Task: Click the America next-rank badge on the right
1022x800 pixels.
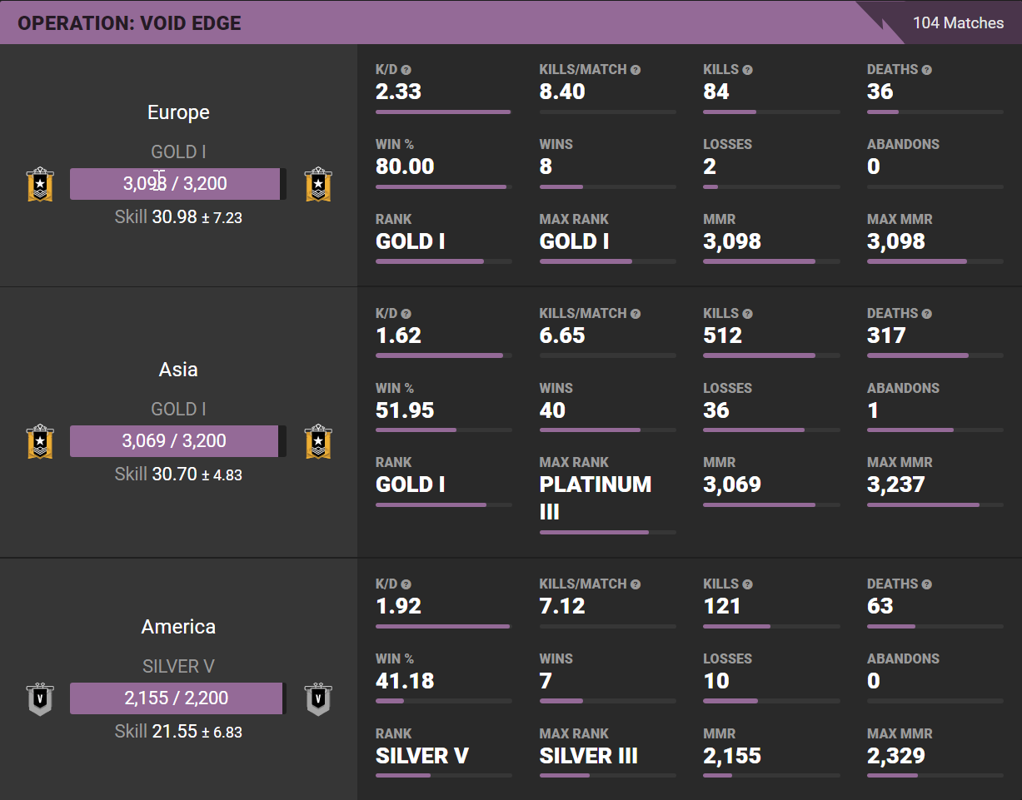Action: [318, 698]
